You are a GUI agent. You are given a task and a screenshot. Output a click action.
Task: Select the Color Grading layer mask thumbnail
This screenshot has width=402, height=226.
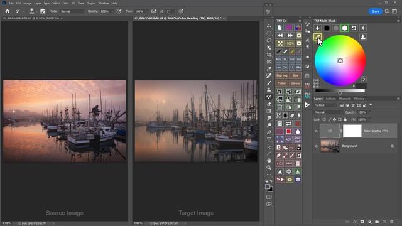point(352,131)
